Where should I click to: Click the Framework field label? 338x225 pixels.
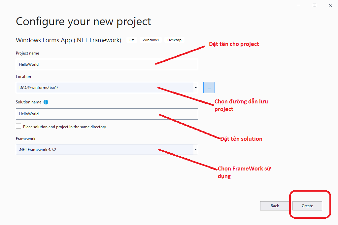[26, 139]
